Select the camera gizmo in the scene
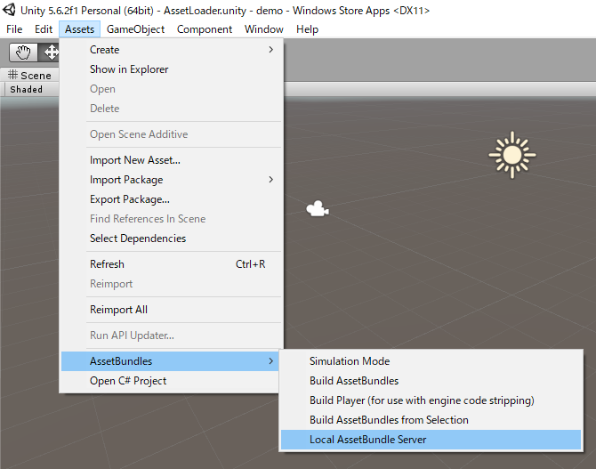Image resolution: width=596 pixels, height=469 pixels. [x=318, y=209]
